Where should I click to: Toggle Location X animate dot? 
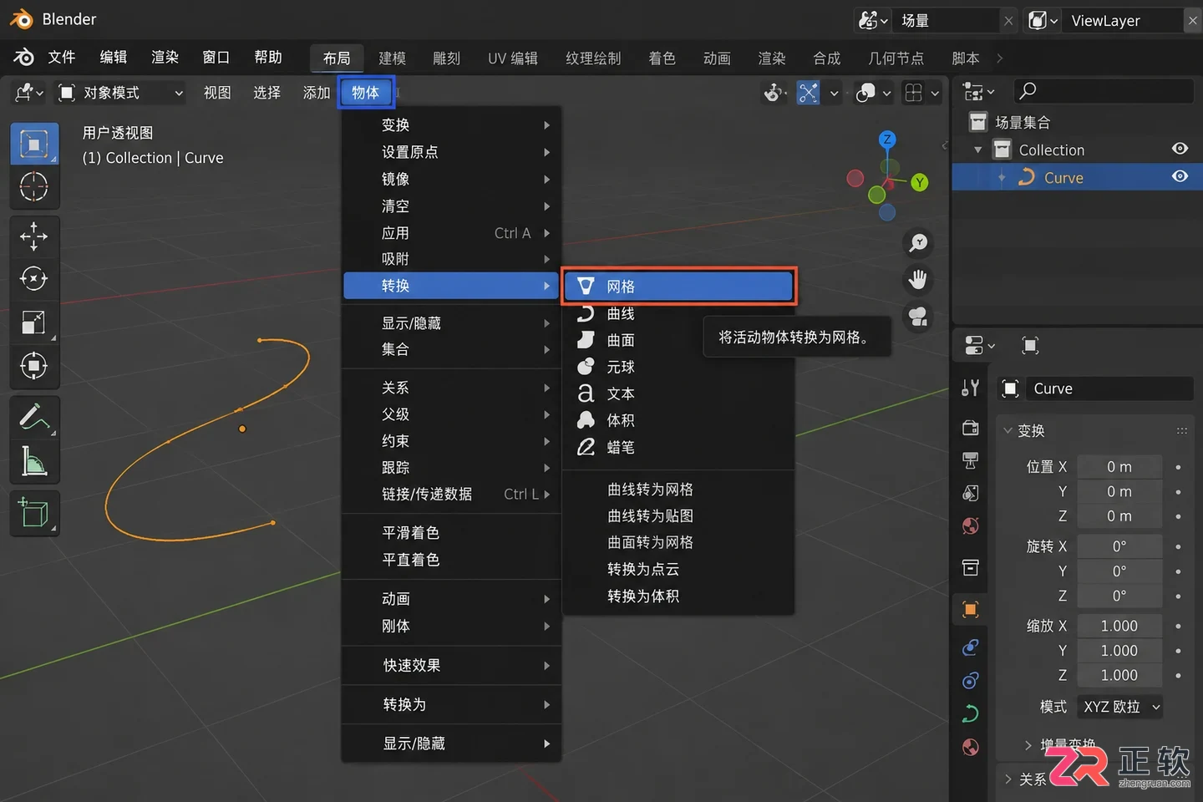point(1178,467)
